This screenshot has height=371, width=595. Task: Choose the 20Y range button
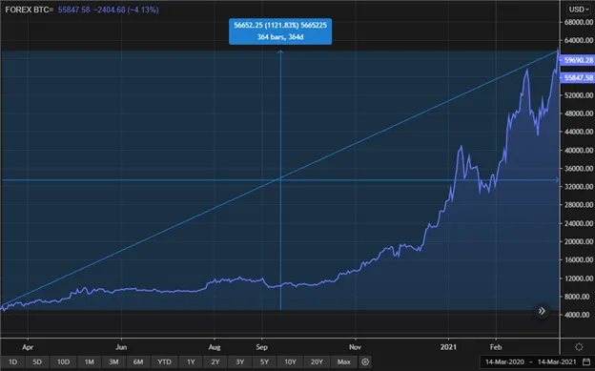pos(317,361)
